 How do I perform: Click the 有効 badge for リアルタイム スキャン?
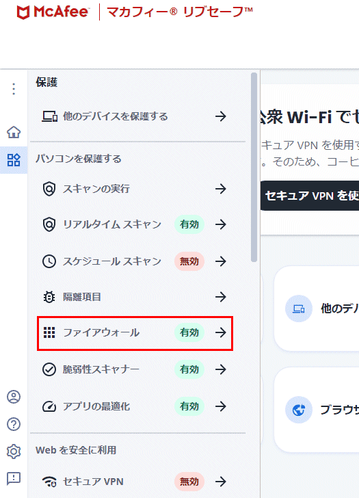[x=189, y=224]
